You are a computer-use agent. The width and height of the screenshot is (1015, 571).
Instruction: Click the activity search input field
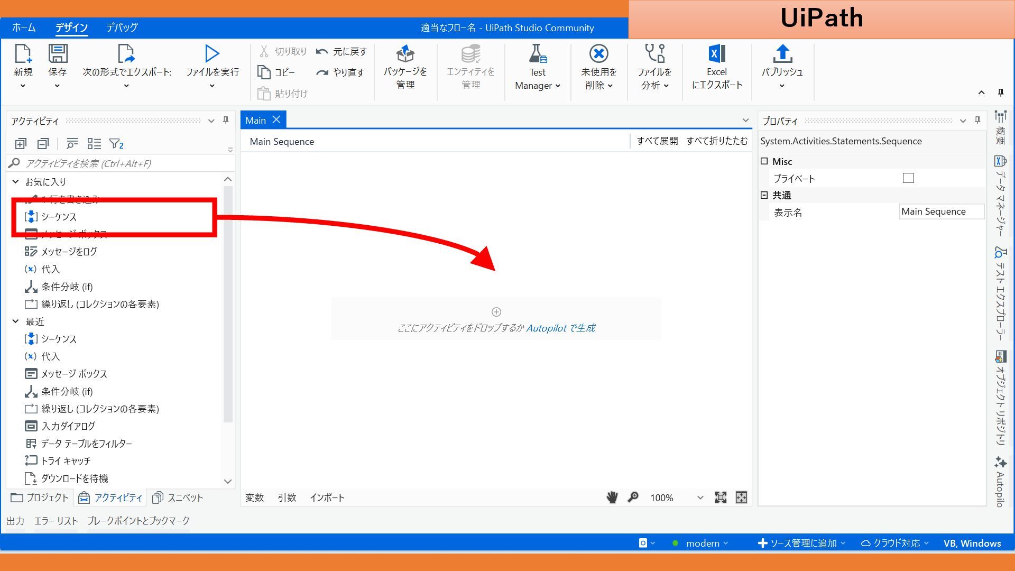point(122,163)
